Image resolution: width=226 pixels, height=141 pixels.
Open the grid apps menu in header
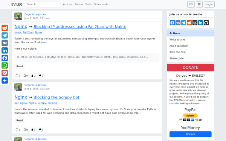point(199,4)
